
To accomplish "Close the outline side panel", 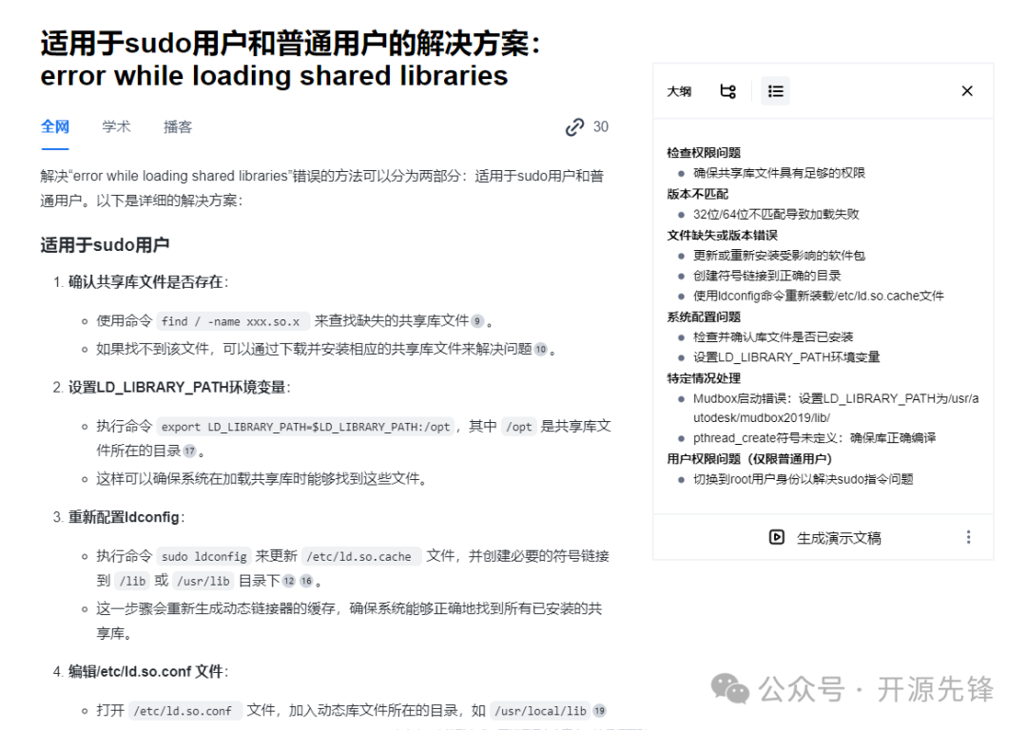I will (967, 91).
